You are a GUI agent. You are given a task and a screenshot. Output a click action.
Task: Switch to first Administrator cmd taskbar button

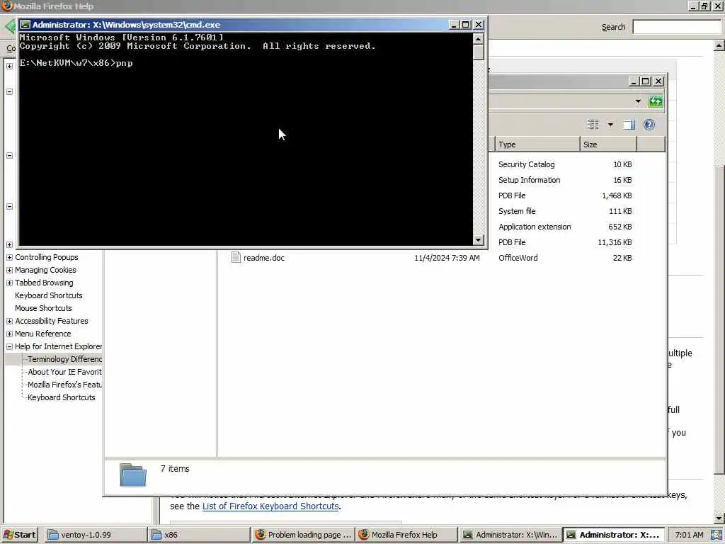coord(510,535)
